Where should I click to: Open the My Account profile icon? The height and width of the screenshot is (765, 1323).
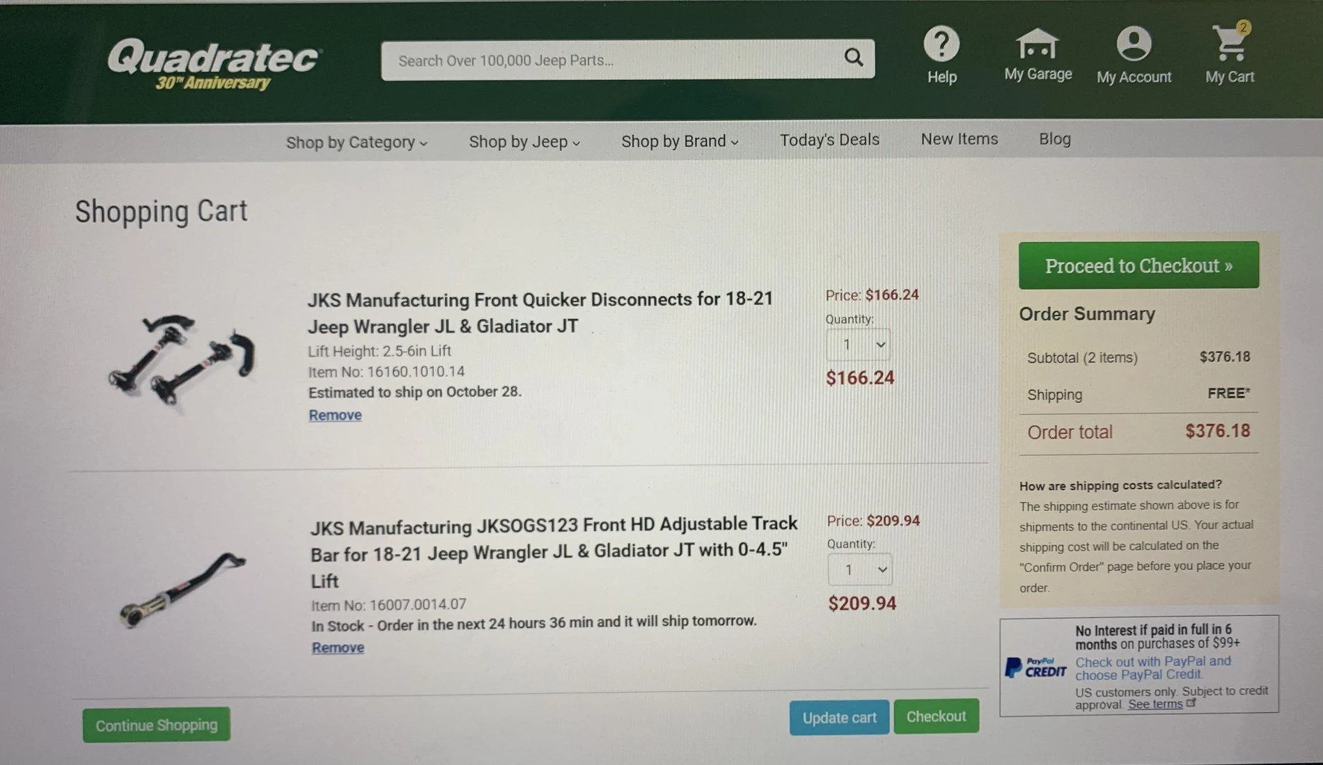click(x=1134, y=44)
